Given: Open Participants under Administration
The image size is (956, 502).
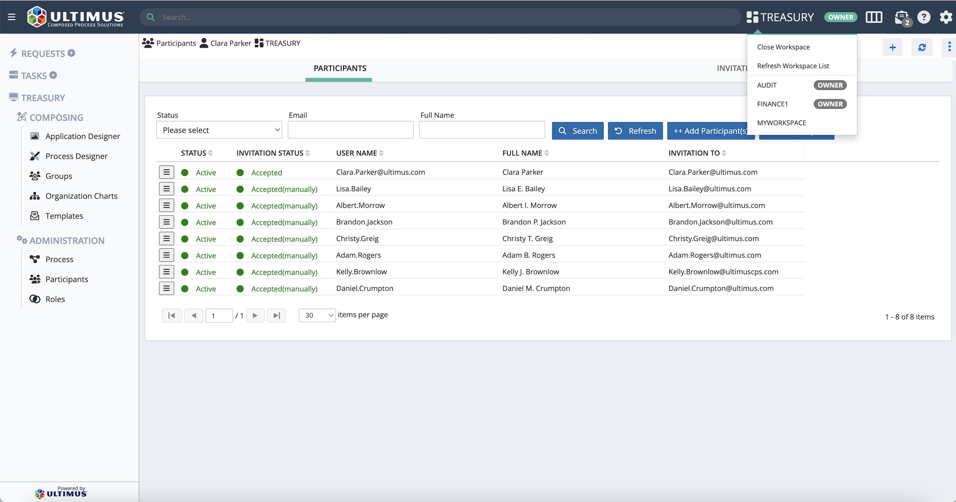Looking at the screenshot, I should click(59, 279).
